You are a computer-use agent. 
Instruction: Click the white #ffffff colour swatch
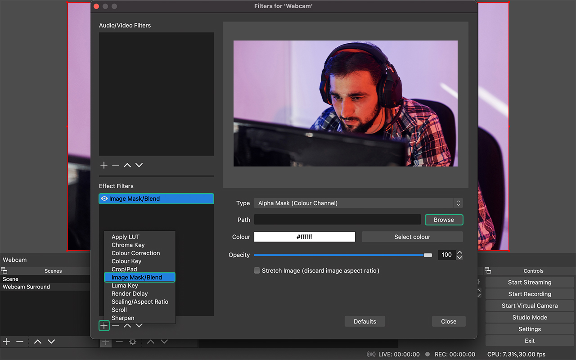pyautogui.click(x=305, y=237)
